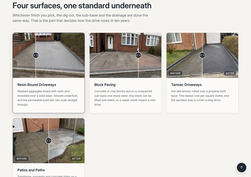Image resolution: width=251 pixels, height=177 pixels.
Task: Click the AFTER badge on Patios image
Action: (x=76, y=159)
